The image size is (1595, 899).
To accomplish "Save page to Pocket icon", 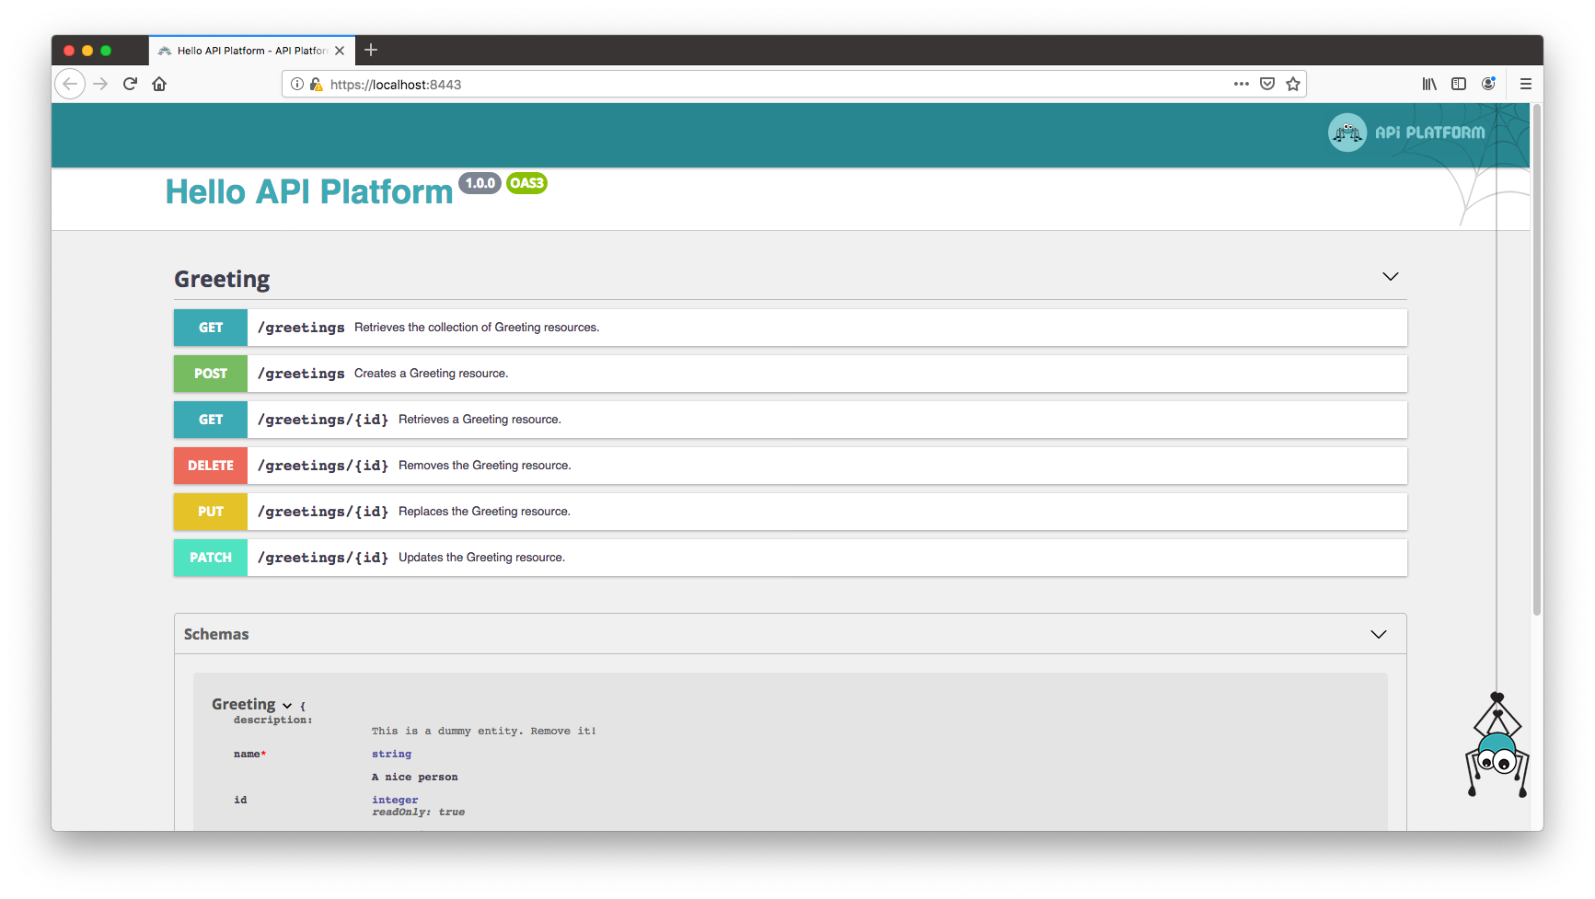I will click(1267, 84).
